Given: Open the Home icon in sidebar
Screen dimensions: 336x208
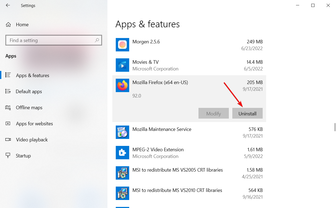Looking at the screenshot, I should (x=8, y=25).
